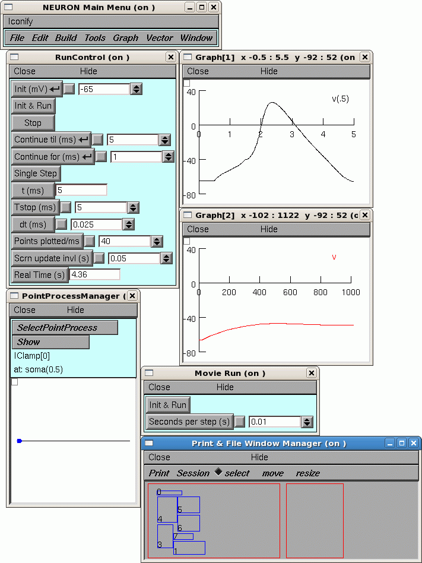Viewport: 422px width, 563px height.
Task: Click Continue til (ms) button
Action: 51,140
